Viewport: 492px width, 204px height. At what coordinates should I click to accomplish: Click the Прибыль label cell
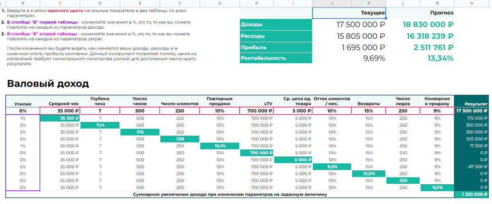[x=276, y=47]
